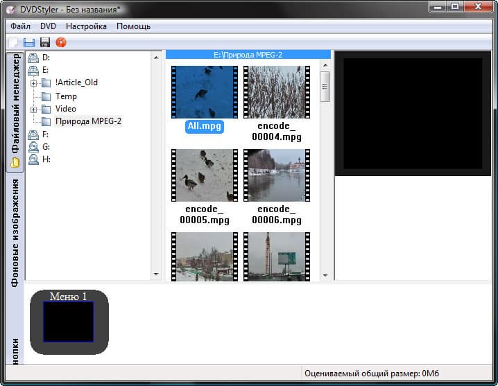Image resolution: width=498 pixels, height=386 pixels.
Task: Open the Настройка menu
Action: coord(86,26)
